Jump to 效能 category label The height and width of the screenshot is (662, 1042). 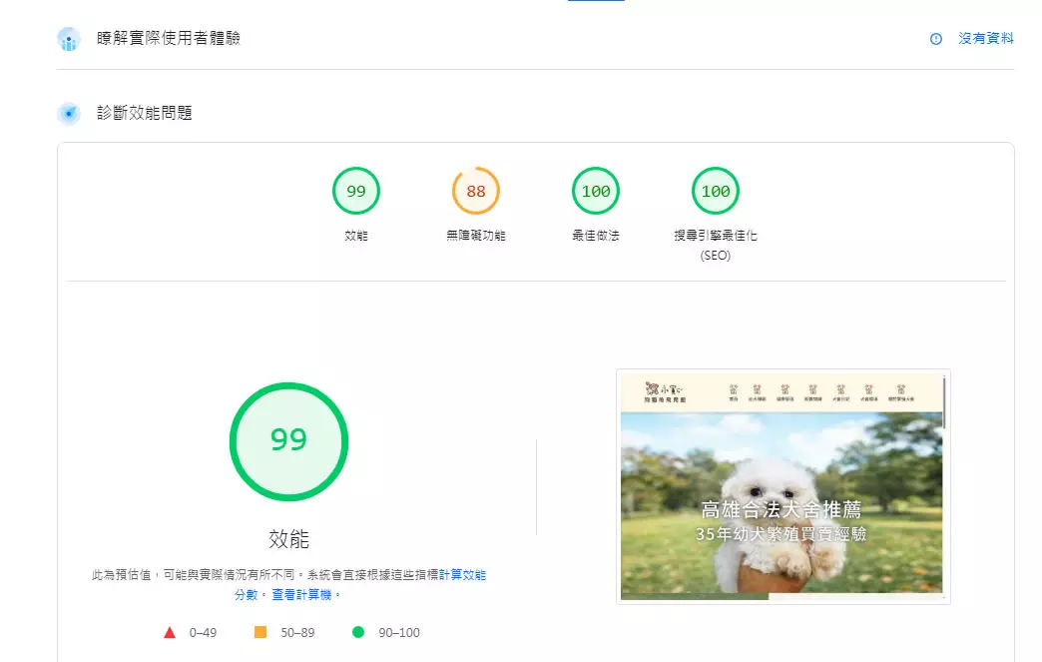(x=356, y=236)
